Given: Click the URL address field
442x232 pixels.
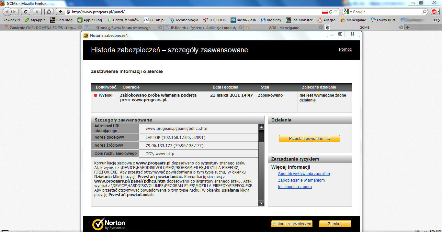Looking at the screenshot, I should click(x=194, y=12).
